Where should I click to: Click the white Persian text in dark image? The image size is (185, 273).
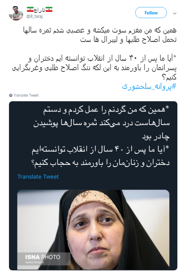102,136
